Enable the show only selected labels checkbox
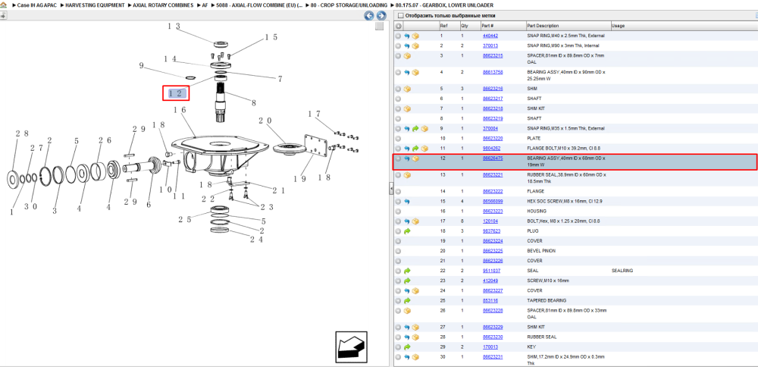This screenshot has height=367, width=758. 400,16
